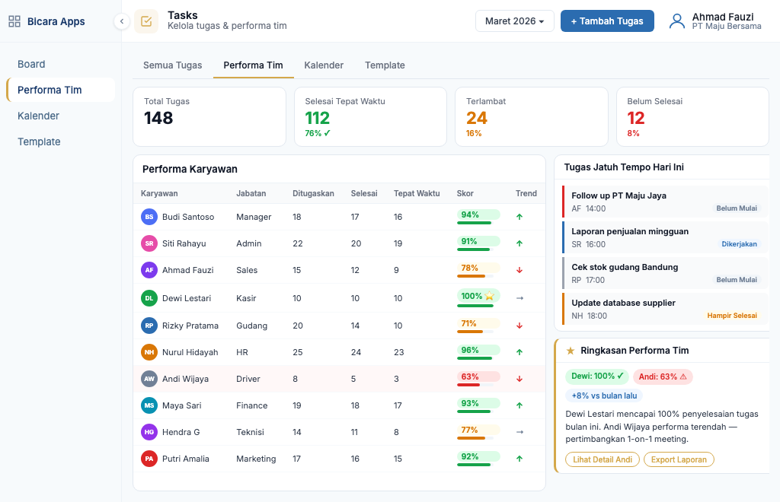
Task: Click Budi Santoso's BS avatar
Action: 149,217
